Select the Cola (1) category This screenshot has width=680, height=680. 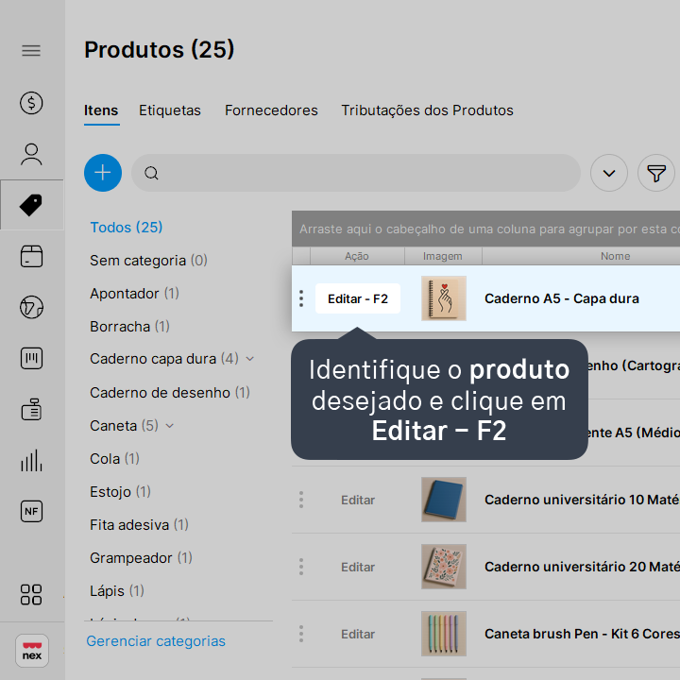pyautogui.click(x=114, y=459)
